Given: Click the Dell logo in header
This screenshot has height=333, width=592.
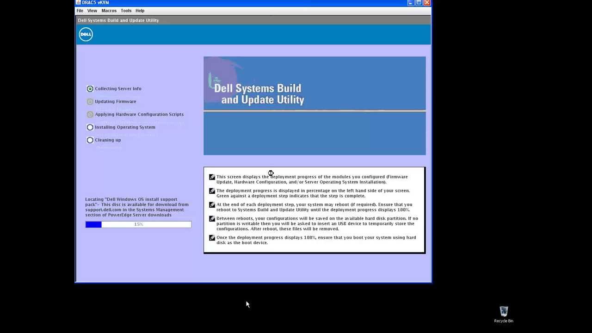Looking at the screenshot, I should tap(86, 34).
